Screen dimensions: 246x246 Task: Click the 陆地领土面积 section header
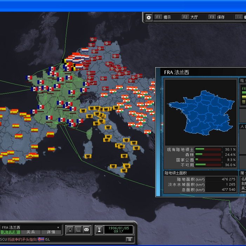[175, 173]
